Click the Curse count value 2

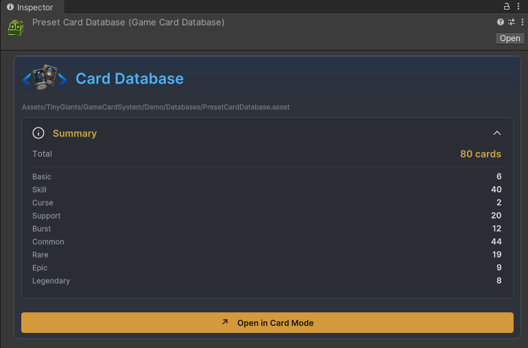point(499,203)
